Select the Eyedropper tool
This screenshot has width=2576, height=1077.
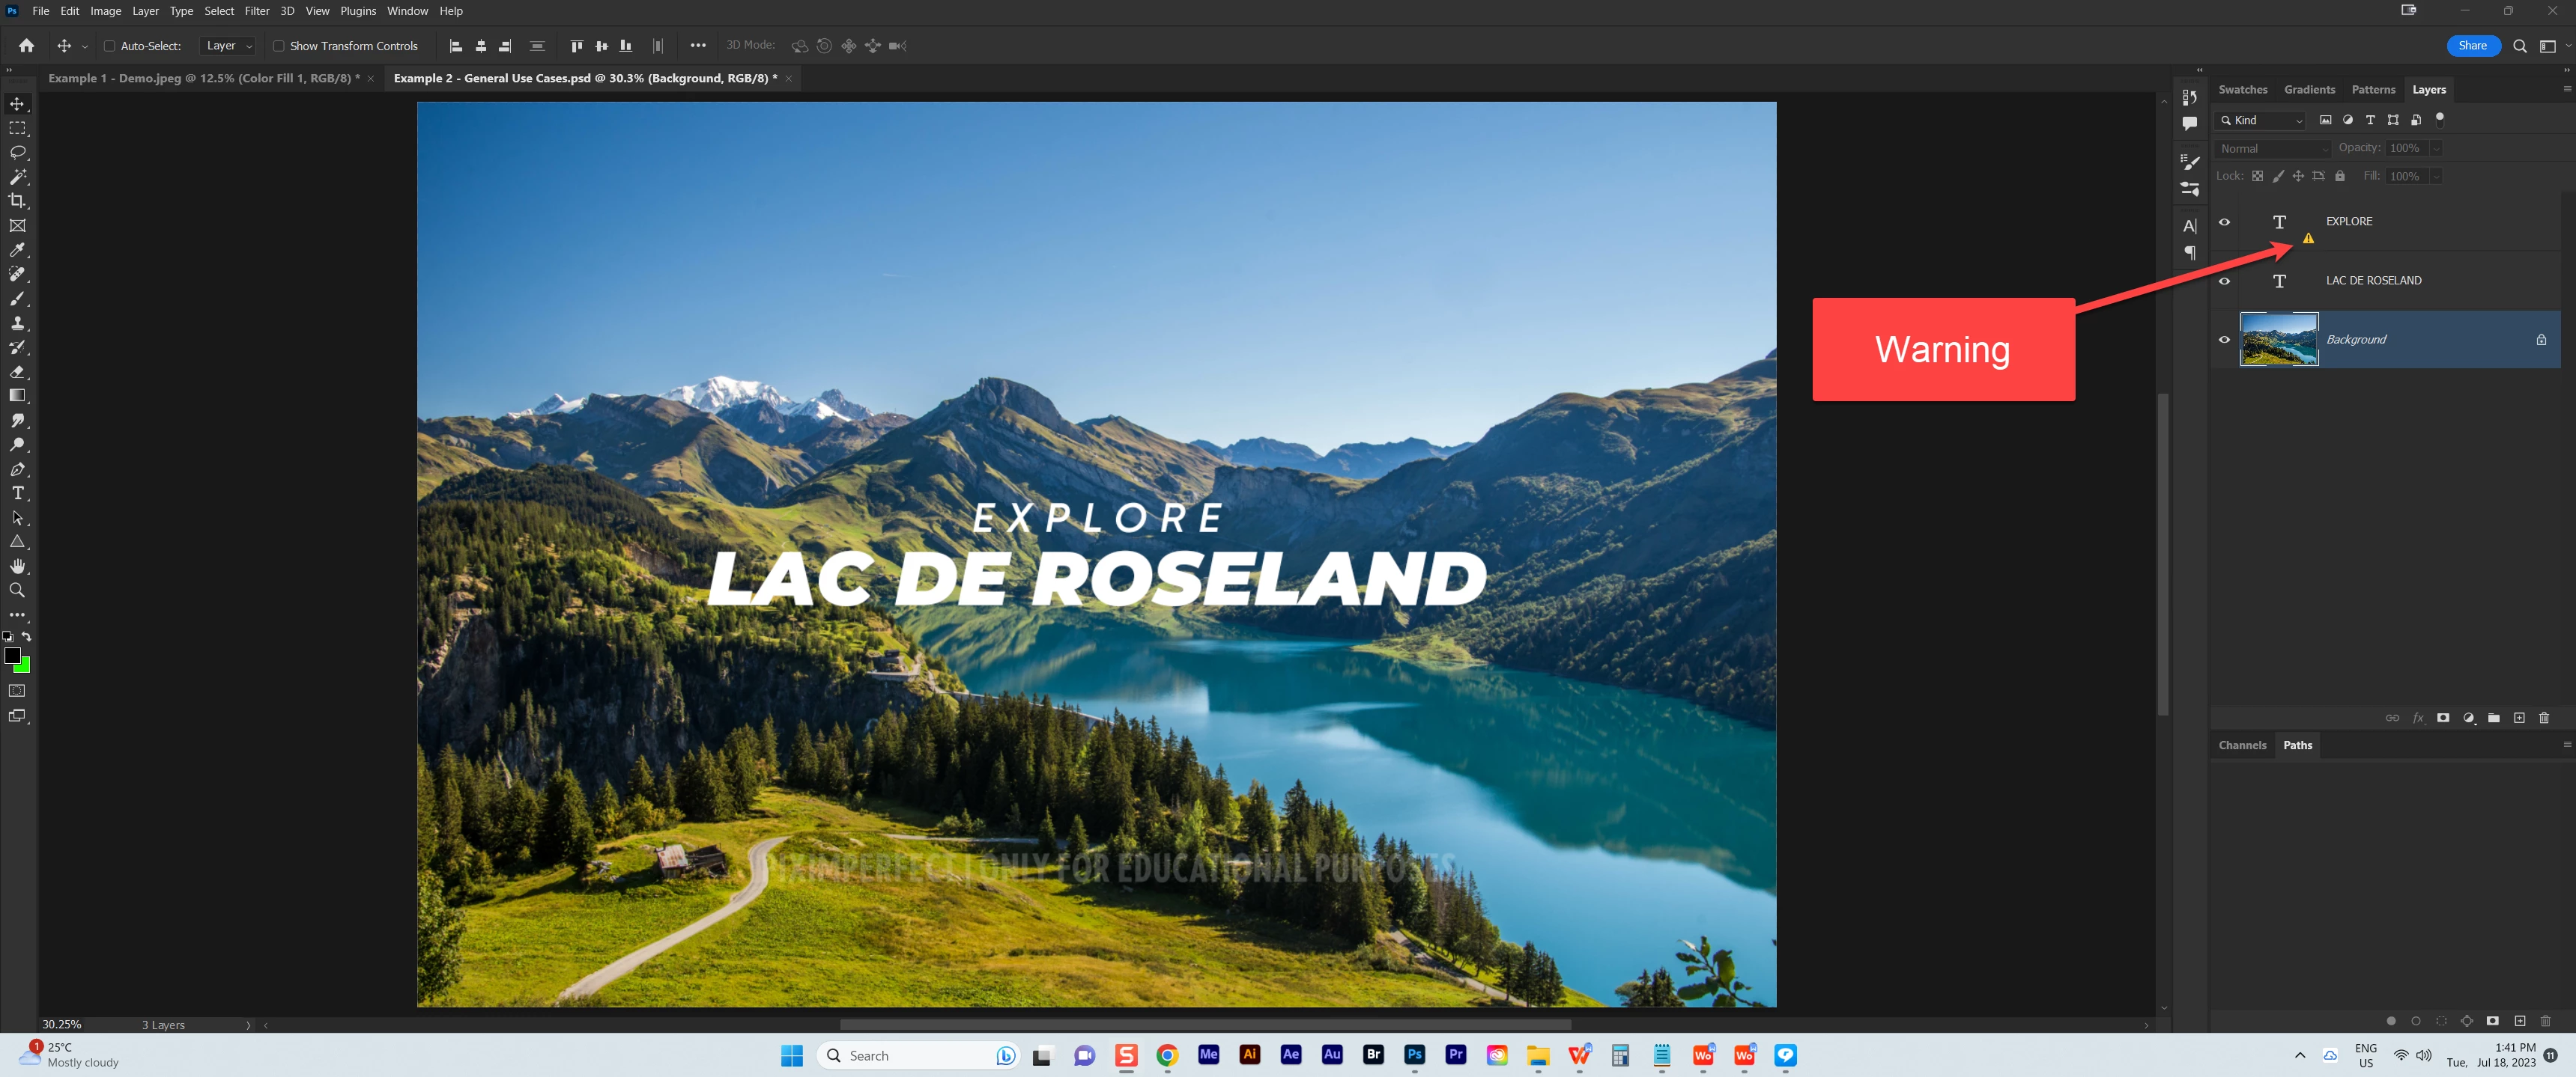17,250
